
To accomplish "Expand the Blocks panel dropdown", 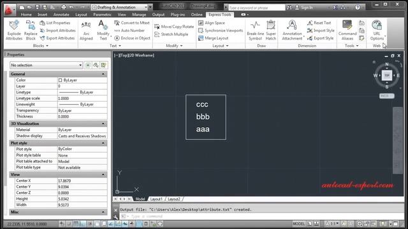I will click(41, 46).
